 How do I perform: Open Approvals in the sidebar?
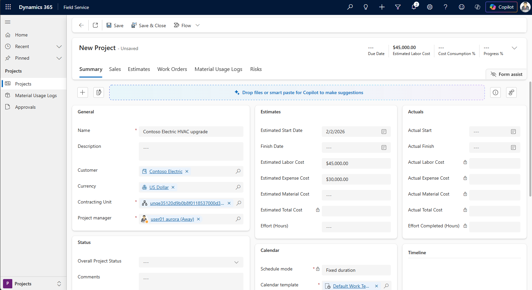pos(33,107)
